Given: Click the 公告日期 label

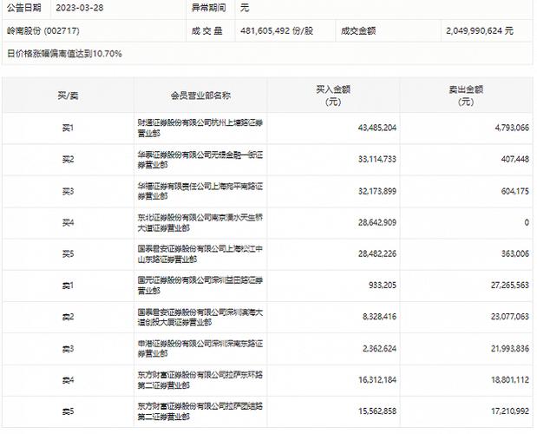Looking at the screenshot, I should click(x=24, y=8).
